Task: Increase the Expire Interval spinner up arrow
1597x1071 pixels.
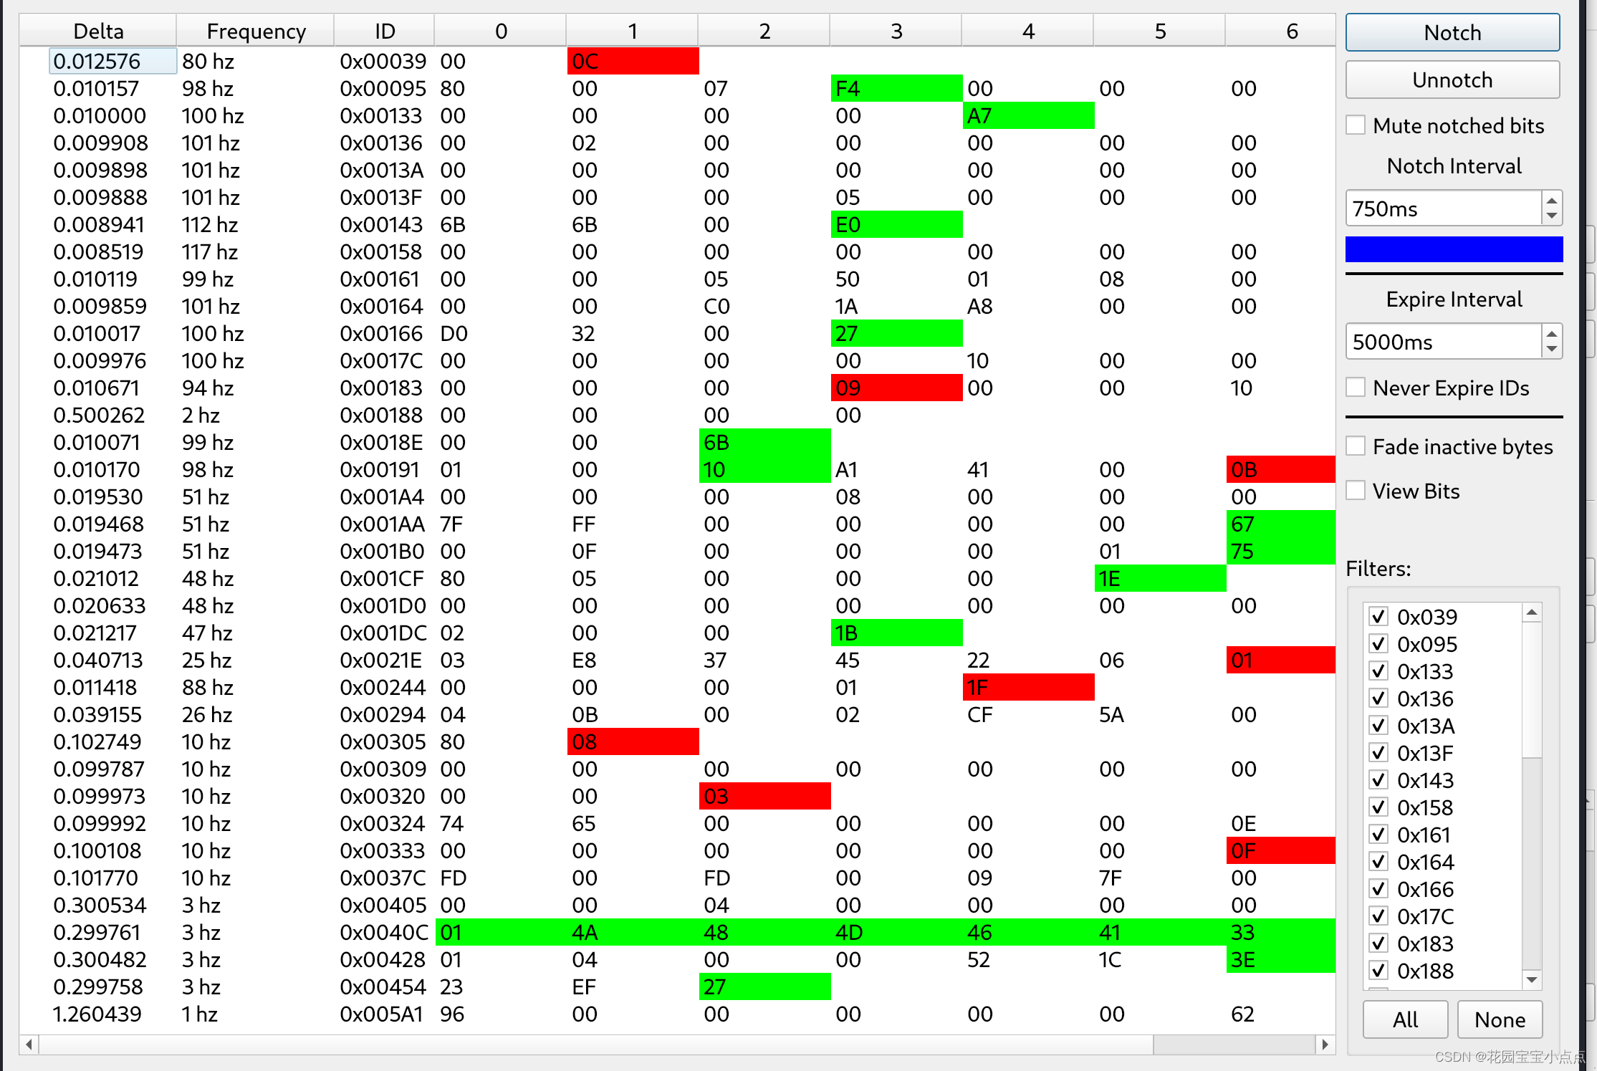Action: click(x=1551, y=335)
